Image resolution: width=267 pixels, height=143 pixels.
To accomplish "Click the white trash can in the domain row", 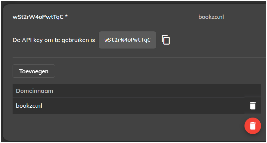I will [x=253, y=106].
